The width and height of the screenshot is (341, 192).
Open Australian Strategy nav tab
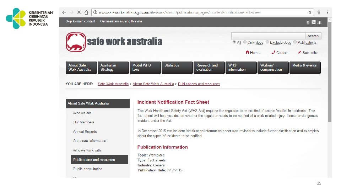(113, 68)
